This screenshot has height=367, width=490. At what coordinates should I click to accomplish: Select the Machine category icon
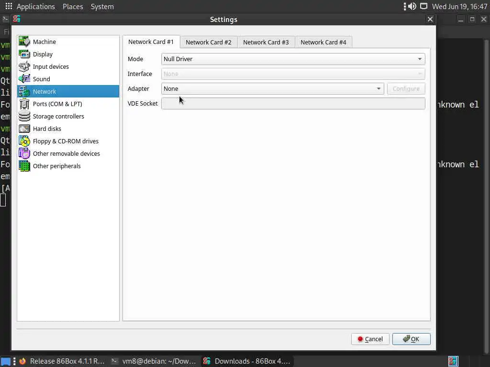(x=24, y=42)
